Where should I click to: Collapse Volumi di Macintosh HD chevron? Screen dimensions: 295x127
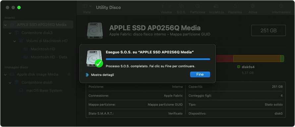point(15,41)
